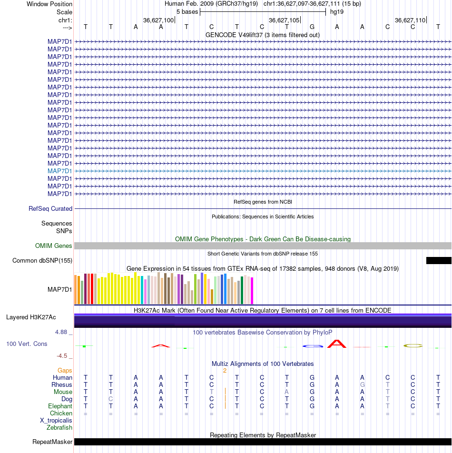Click 100 vertebrates Basewise Conservation by PhyloP title
Screen dimensions: 452x453
263,332
